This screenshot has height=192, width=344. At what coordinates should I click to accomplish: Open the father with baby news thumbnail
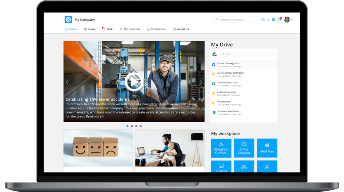point(170,148)
